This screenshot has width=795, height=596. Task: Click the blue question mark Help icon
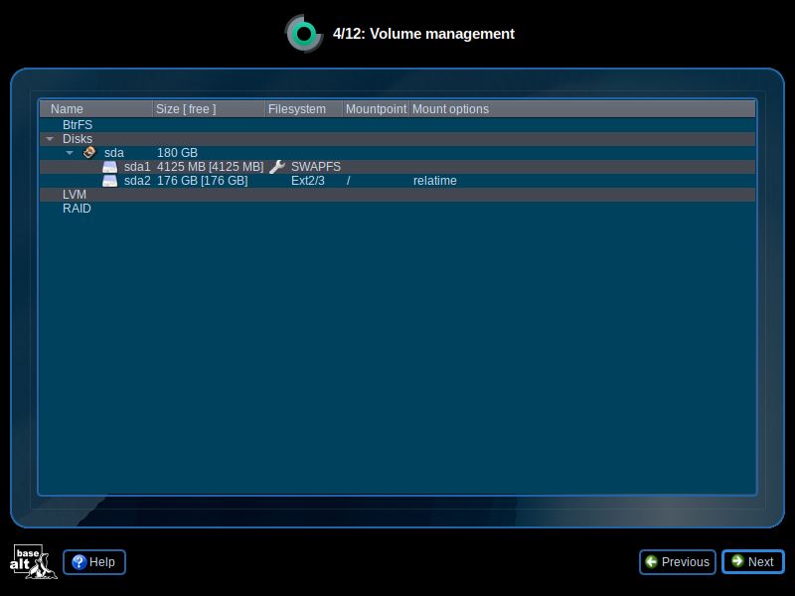click(79, 562)
